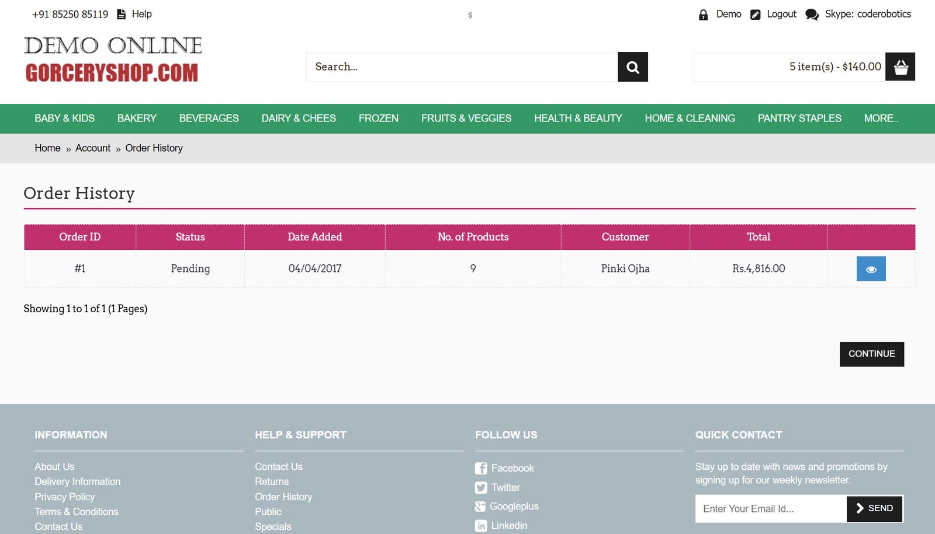Screen dimensions: 935x534
Task: Open BAKERY category
Action: 137,118
